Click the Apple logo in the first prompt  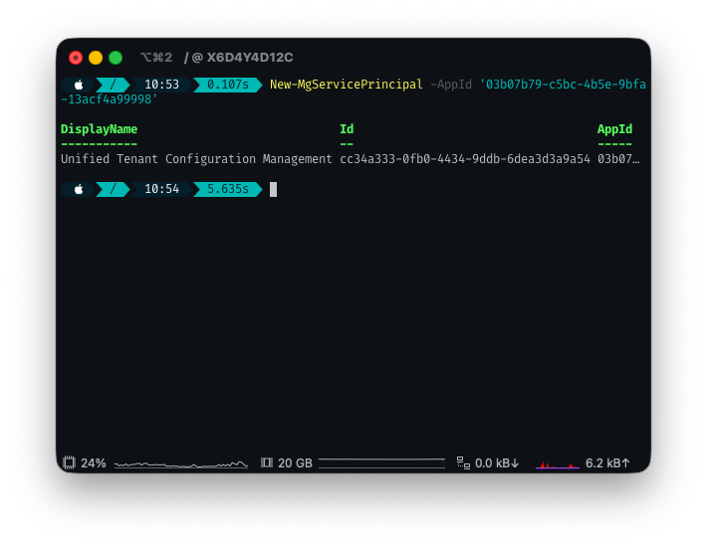[79, 85]
